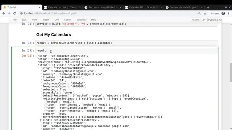
Task: Click the Out[13] output prompt
Action: tap(28, 56)
